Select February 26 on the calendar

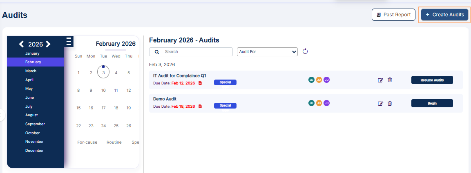tap(129, 126)
